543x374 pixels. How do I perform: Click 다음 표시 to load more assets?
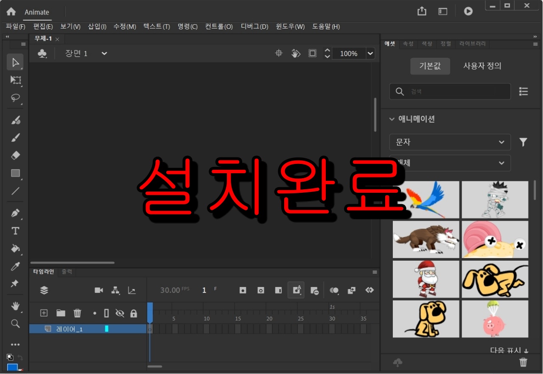507,351
